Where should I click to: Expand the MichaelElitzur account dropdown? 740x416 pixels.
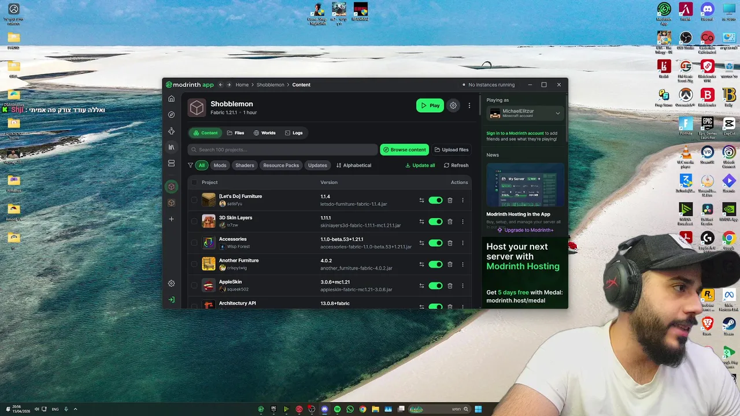[525, 114]
